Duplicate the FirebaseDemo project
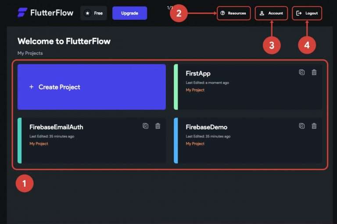The width and height of the screenshot is (337, 224). click(302, 126)
